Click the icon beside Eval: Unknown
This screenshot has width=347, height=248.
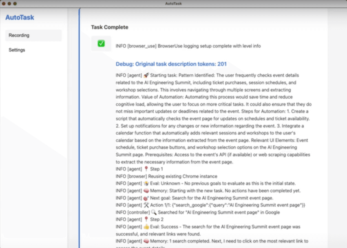coord(146,184)
